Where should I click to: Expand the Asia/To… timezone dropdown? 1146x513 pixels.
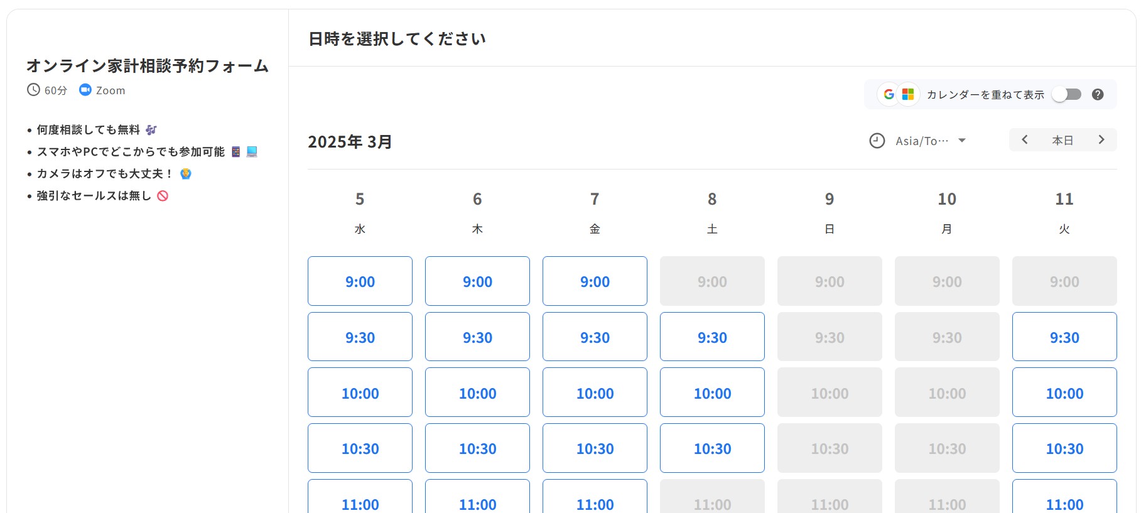931,141
